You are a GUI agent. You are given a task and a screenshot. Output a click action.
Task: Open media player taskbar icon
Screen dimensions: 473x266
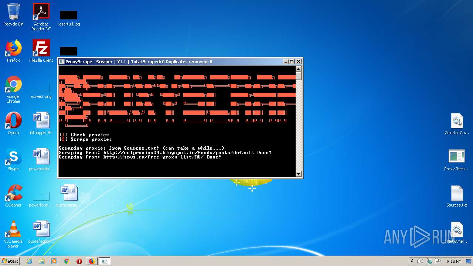click(x=54, y=261)
